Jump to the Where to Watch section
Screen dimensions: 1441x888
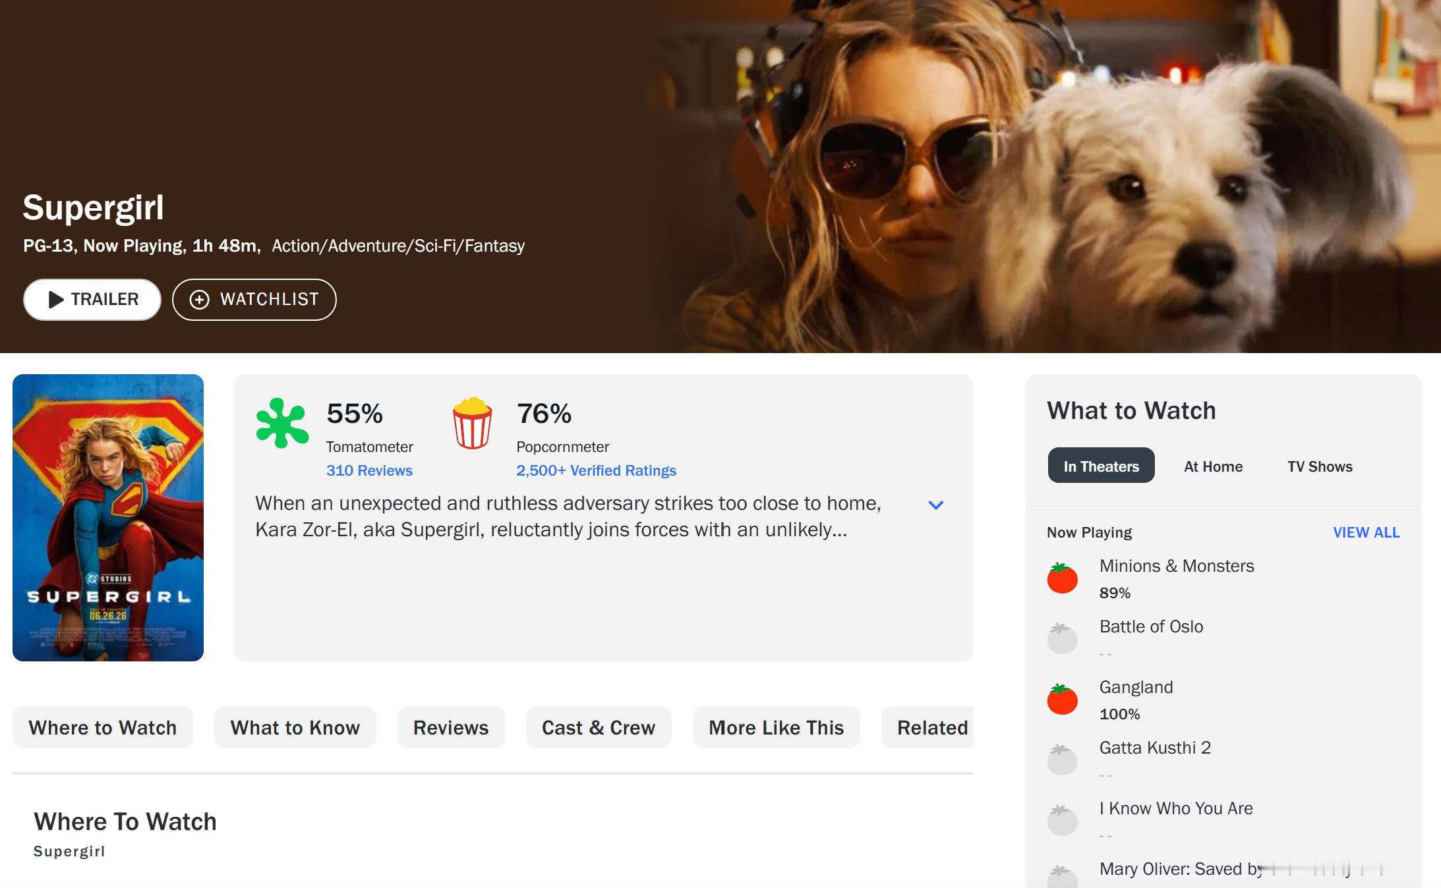[103, 727]
